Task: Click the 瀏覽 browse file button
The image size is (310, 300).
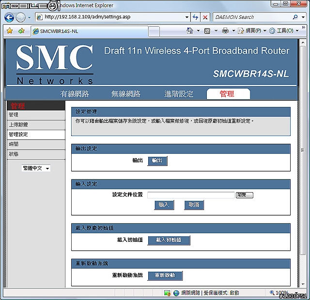Action: click(245, 195)
